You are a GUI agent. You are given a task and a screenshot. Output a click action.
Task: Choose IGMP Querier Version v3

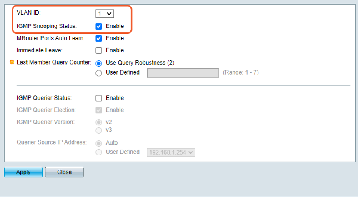[x=99, y=130]
